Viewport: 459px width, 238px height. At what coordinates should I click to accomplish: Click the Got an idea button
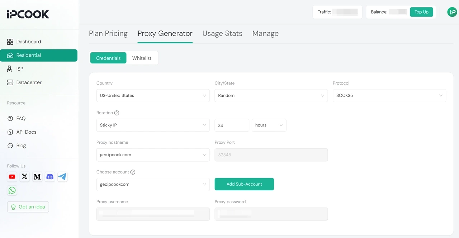pos(28,207)
